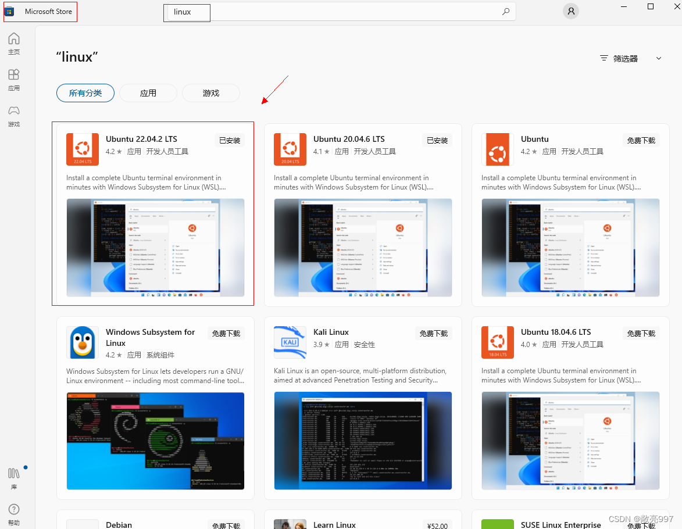Viewport: 682px width, 529px height.
Task: Click the search magnifier icon
Action: [x=505, y=12]
